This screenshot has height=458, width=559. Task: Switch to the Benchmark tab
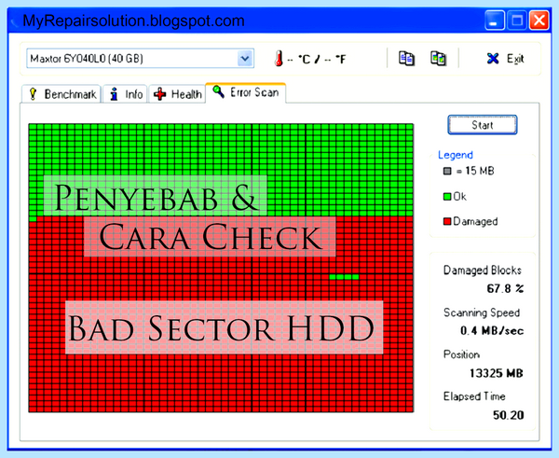61,94
